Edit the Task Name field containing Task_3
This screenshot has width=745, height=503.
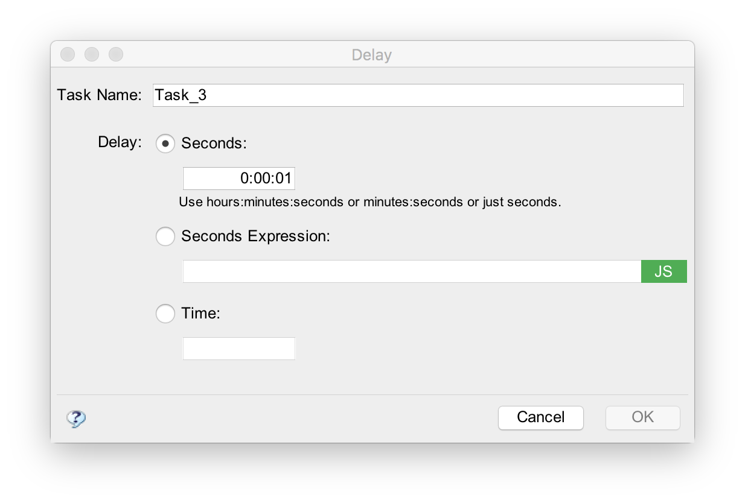click(x=418, y=95)
